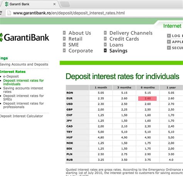The width and height of the screenshot is (183, 176).
Task: Select the Savings navigation item
Action: pyautogui.click(x=119, y=51)
